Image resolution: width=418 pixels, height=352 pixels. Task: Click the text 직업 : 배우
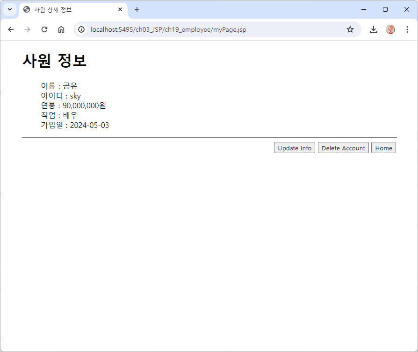[59, 115]
